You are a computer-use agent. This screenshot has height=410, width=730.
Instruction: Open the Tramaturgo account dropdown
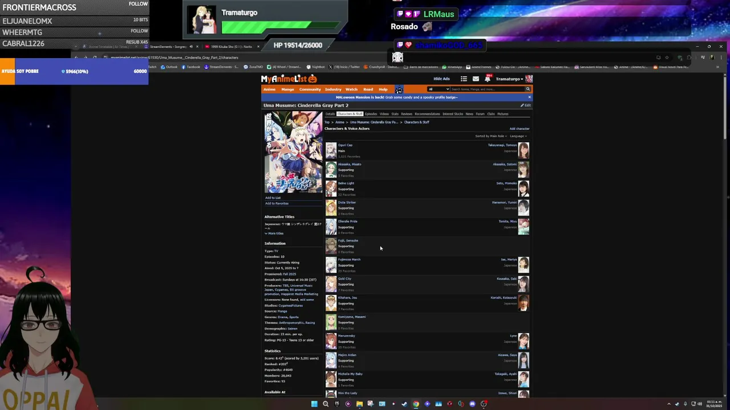[x=509, y=79]
